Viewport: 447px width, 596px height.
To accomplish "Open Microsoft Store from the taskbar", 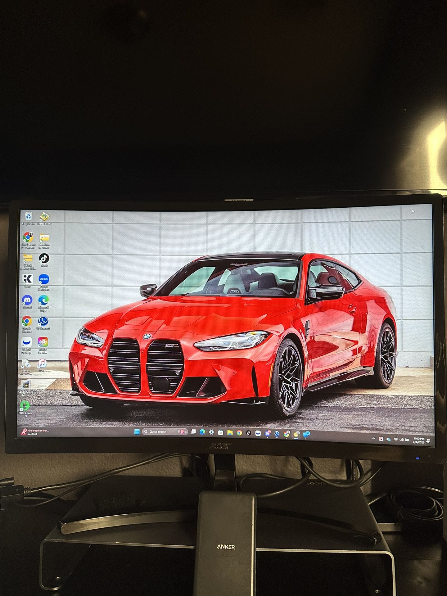I will [x=221, y=432].
